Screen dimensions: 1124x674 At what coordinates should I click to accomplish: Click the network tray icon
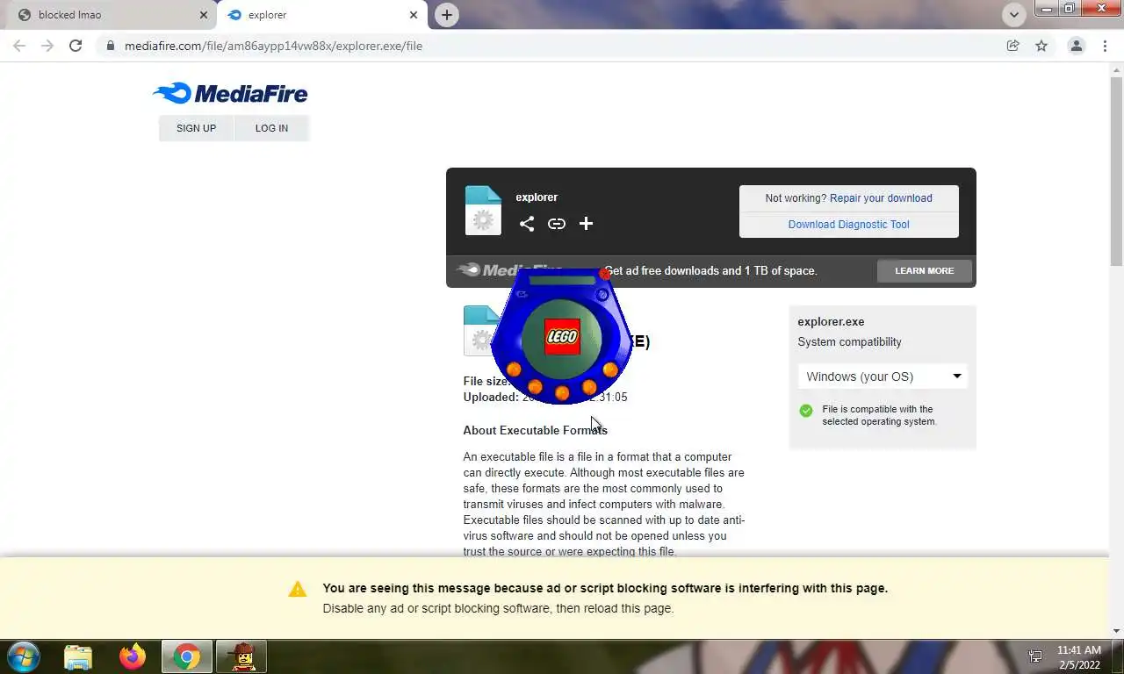(1035, 657)
